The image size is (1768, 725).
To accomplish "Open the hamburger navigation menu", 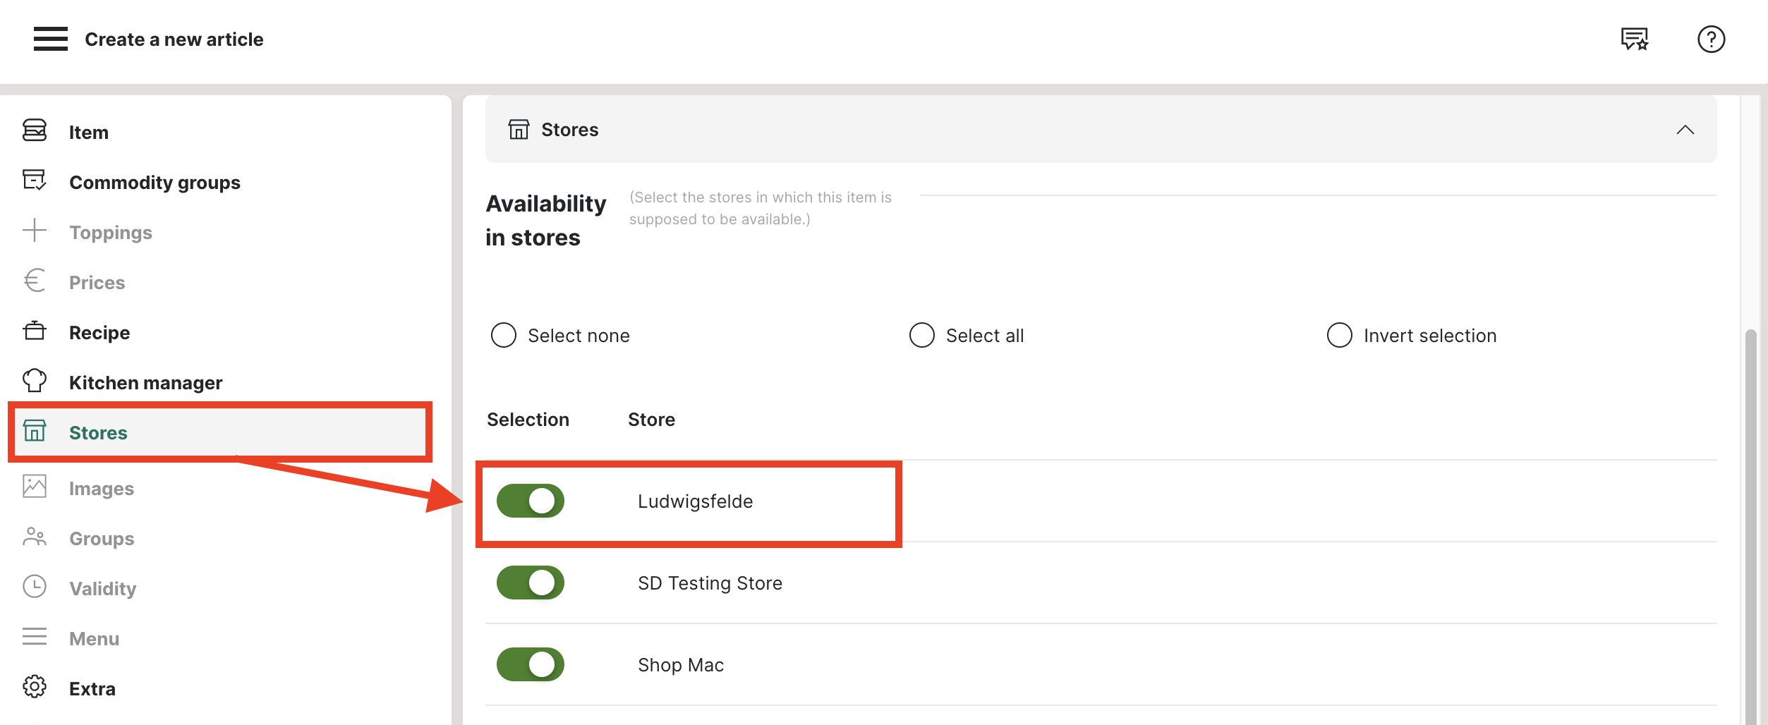I will pyautogui.click(x=50, y=39).
